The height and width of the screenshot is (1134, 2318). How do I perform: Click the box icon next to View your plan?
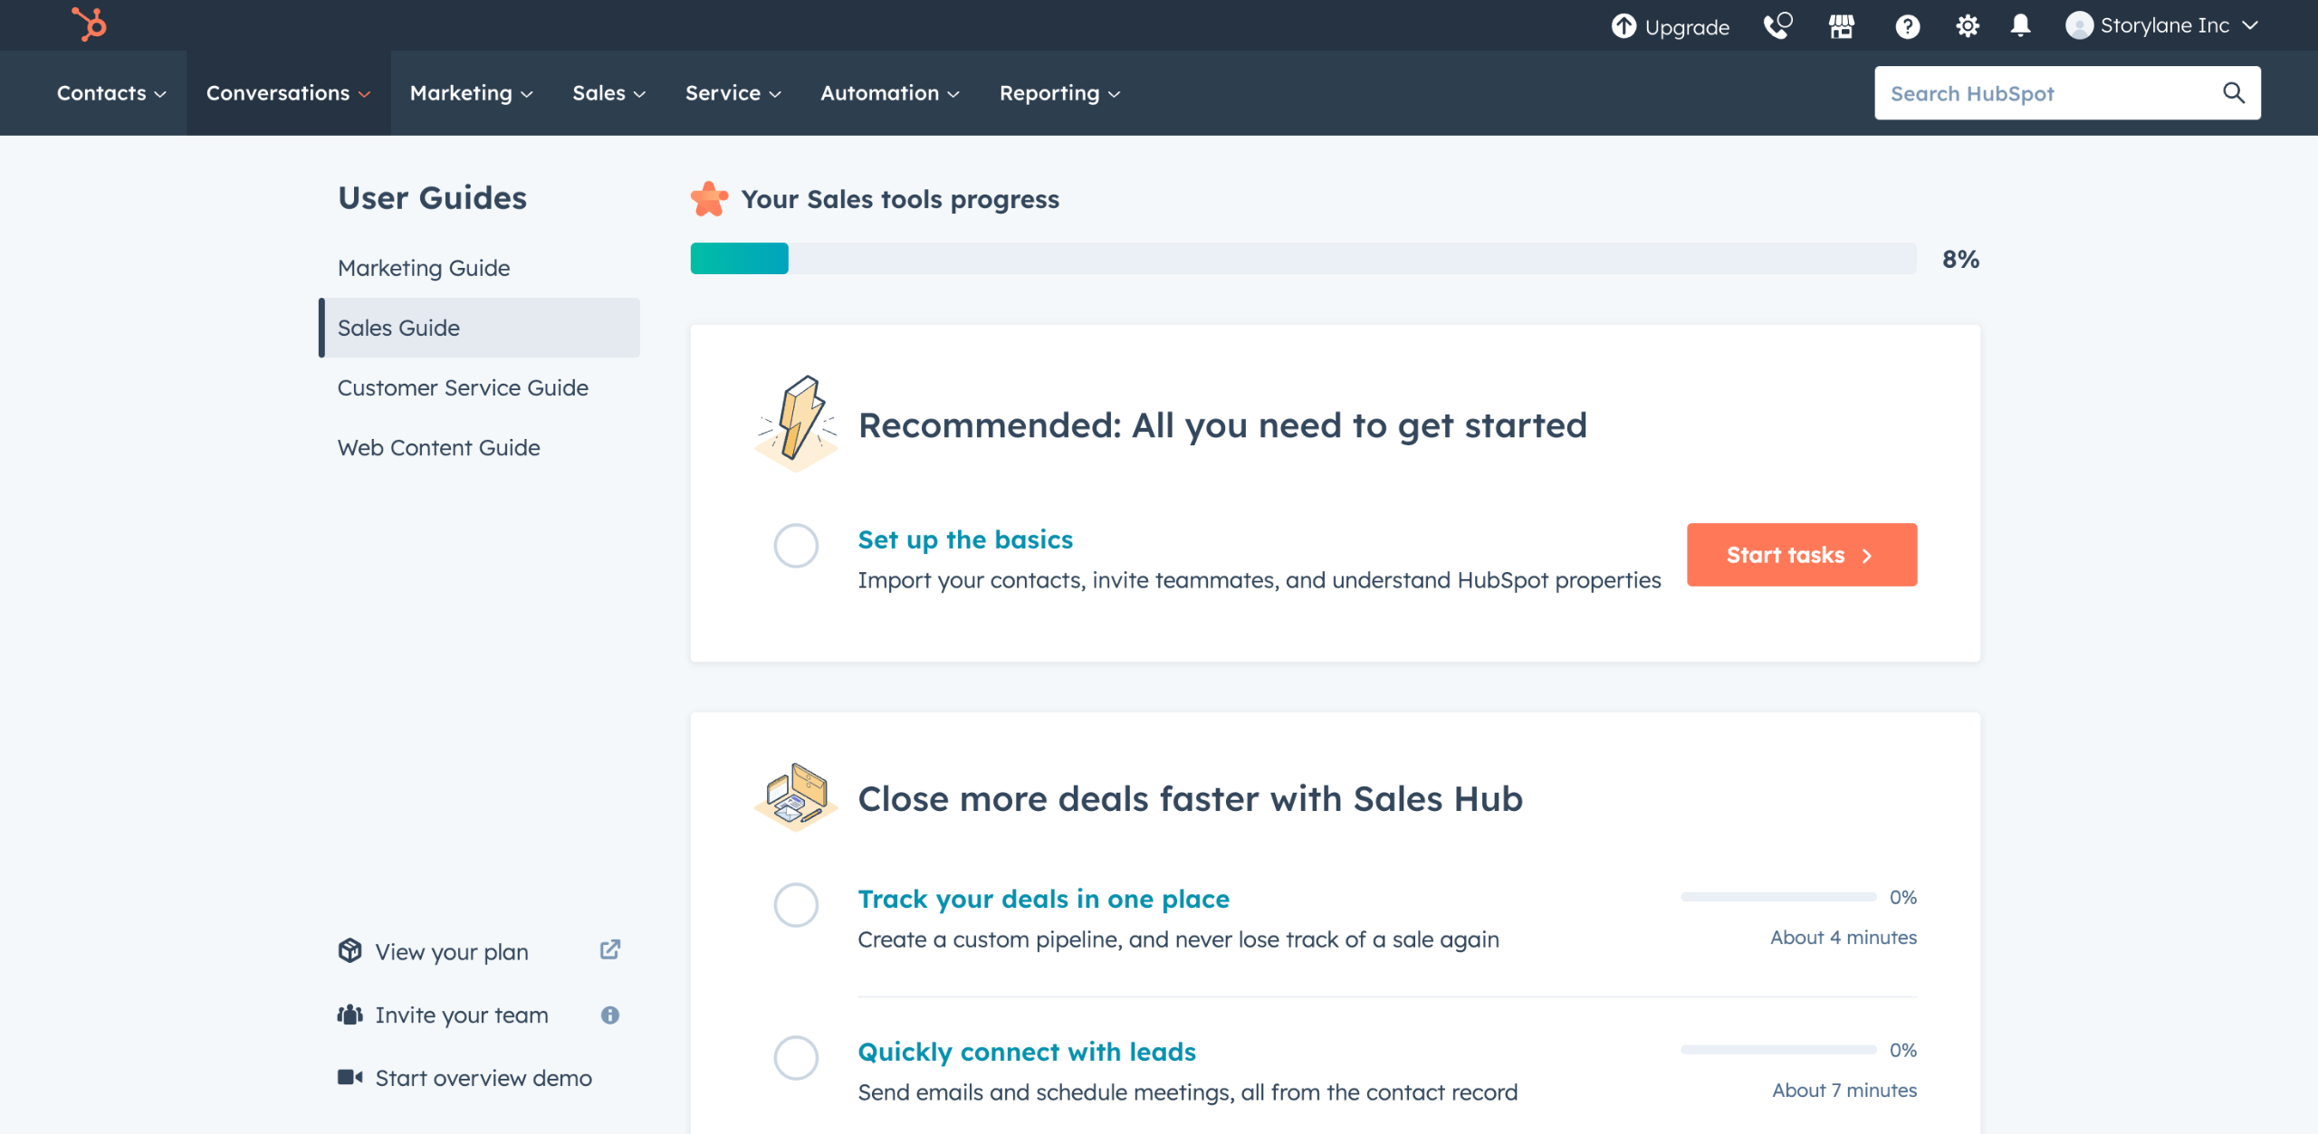(350, 950)
